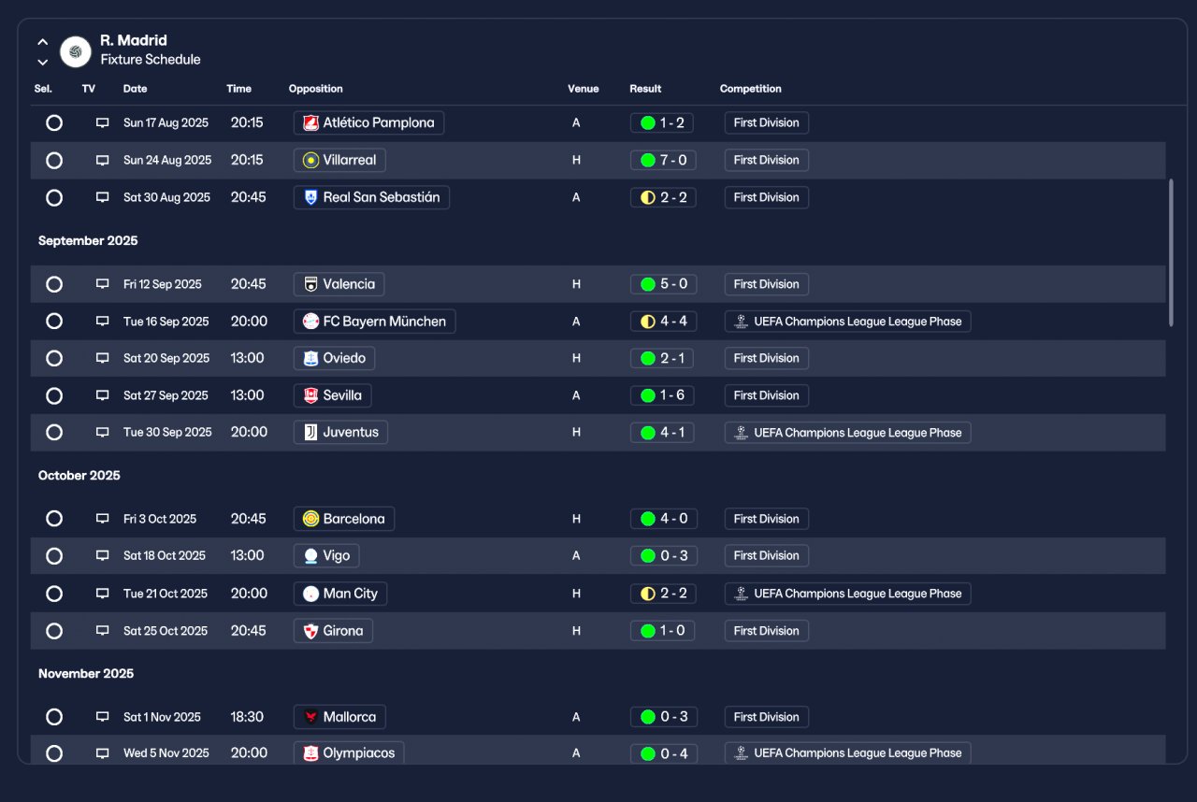Click the Valencia club crest
1197x802 pixels.
310,284
